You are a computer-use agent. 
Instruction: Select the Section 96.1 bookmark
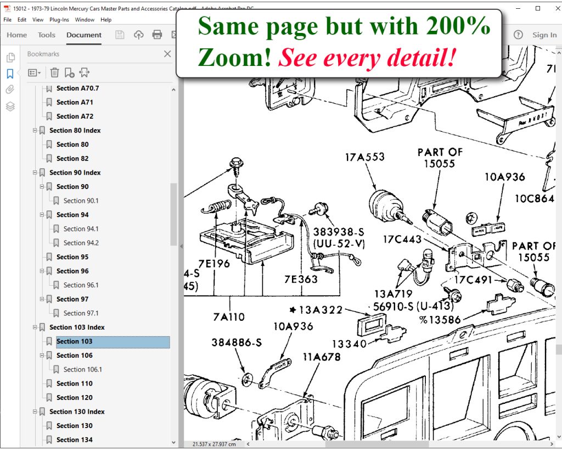pos(81,285)
